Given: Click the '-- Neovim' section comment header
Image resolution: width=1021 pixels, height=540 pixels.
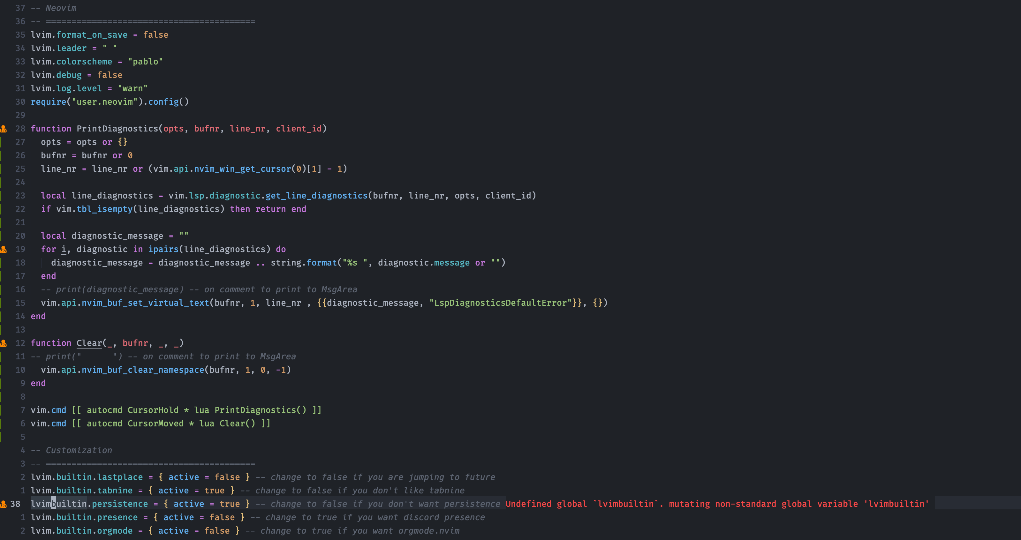Looking at the screenshot, I should pos(54,8).
